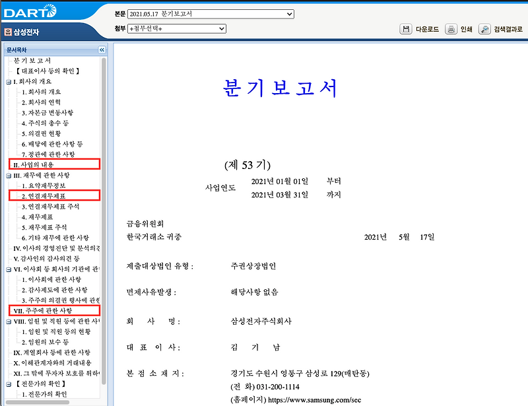
Task: Select 1. 회사의 개요 sub-item
Action: click(41, 92)
